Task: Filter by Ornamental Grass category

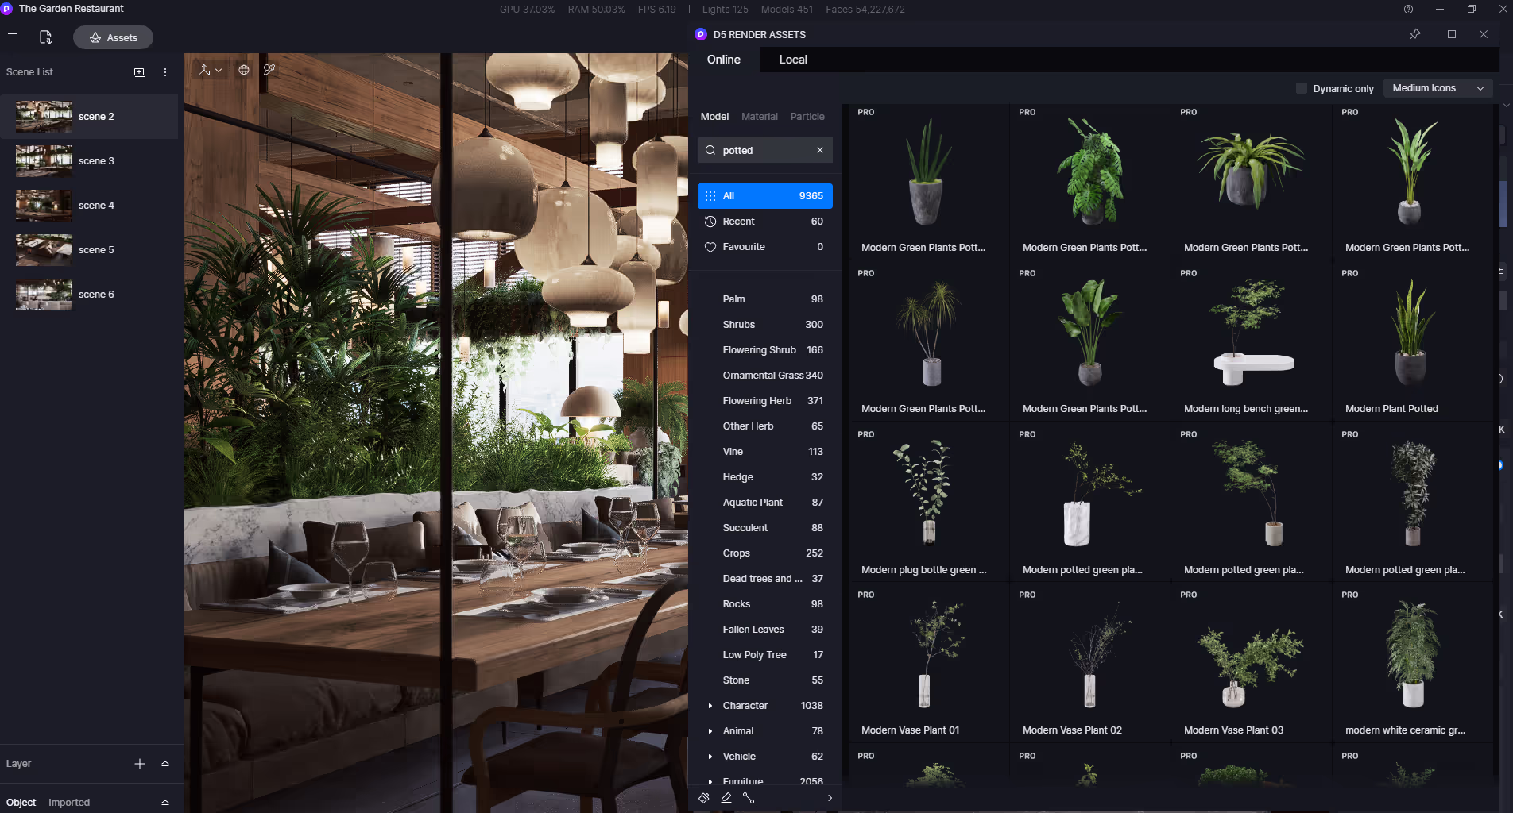Action: click(x=765, y=376)
